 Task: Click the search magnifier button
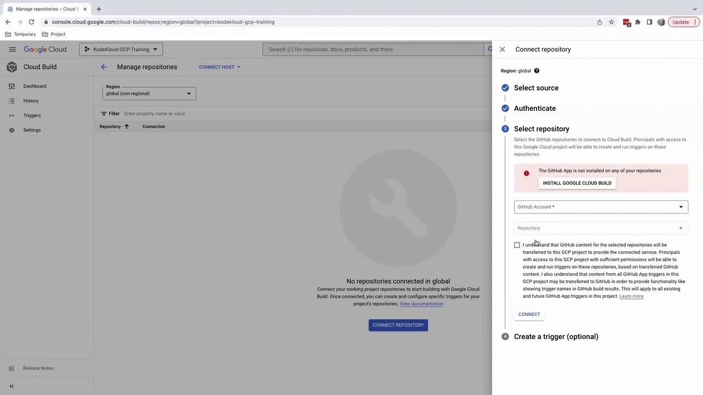click(488, 49)
